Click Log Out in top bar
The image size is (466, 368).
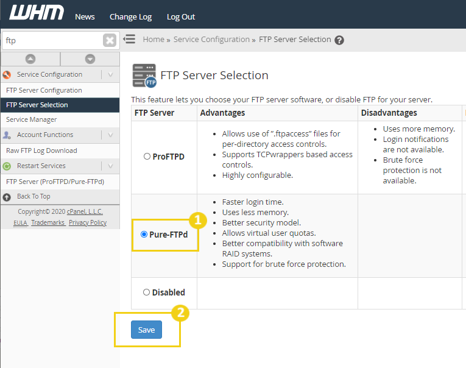coord(181,17)
